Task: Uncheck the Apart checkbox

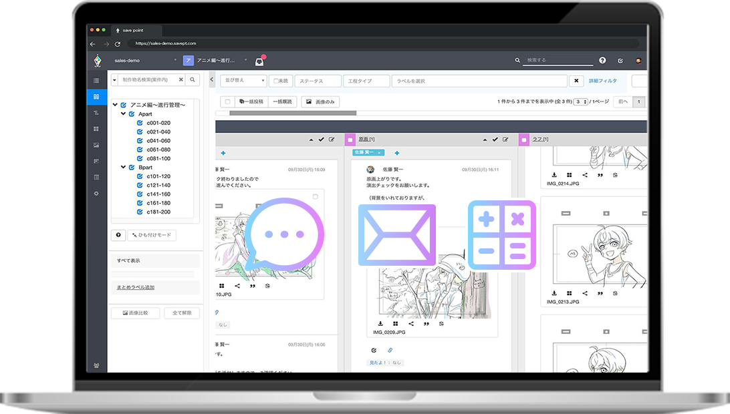Action: click(x=132, y=114)
